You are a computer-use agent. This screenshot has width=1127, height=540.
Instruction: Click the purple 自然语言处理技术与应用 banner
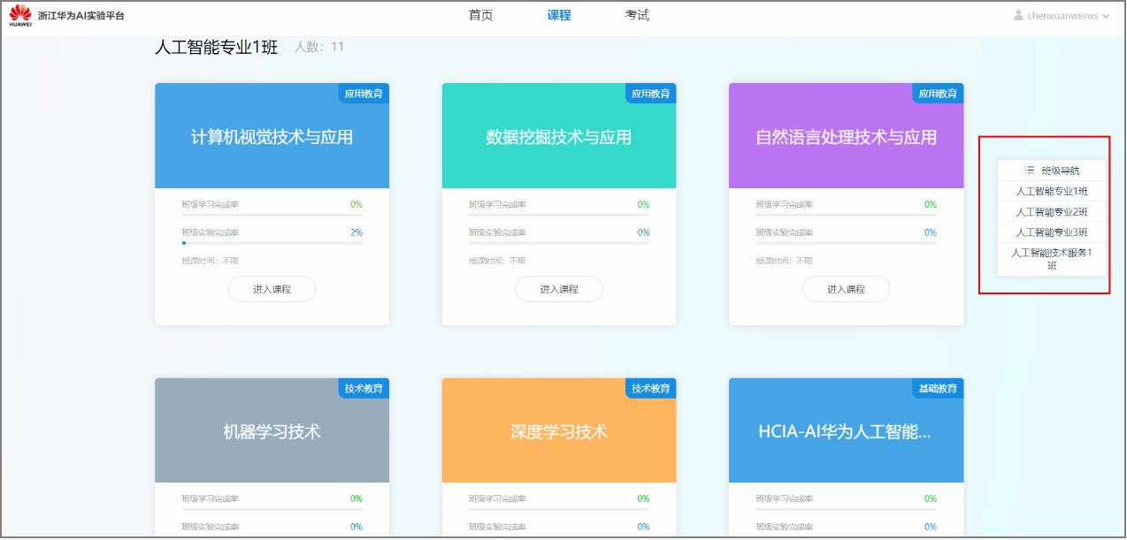[846, 136]
